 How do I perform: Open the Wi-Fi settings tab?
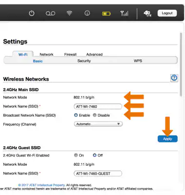pos(23,55)
